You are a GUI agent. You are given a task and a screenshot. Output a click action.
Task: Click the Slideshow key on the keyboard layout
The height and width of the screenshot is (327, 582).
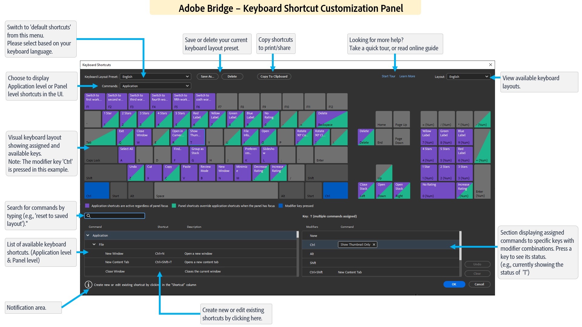[269, 155]
